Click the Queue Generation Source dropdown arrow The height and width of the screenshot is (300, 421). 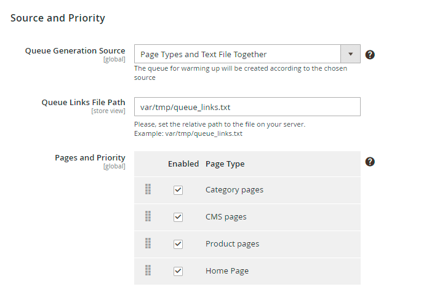click(x=350, y=54)
